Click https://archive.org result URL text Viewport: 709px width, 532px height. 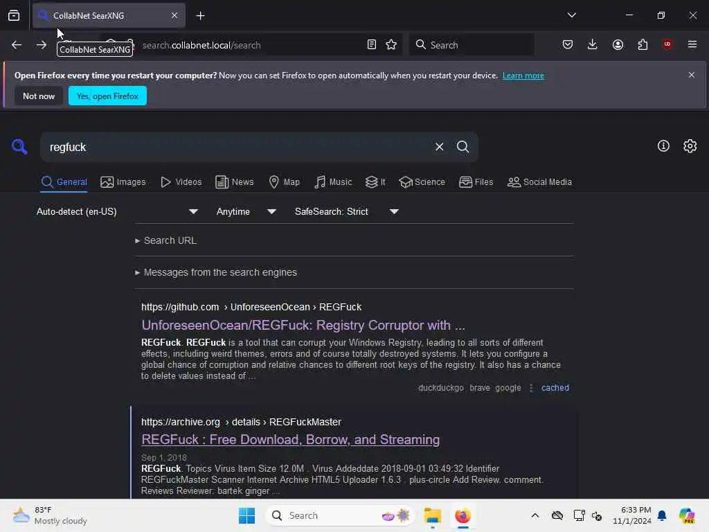point(181,422)
